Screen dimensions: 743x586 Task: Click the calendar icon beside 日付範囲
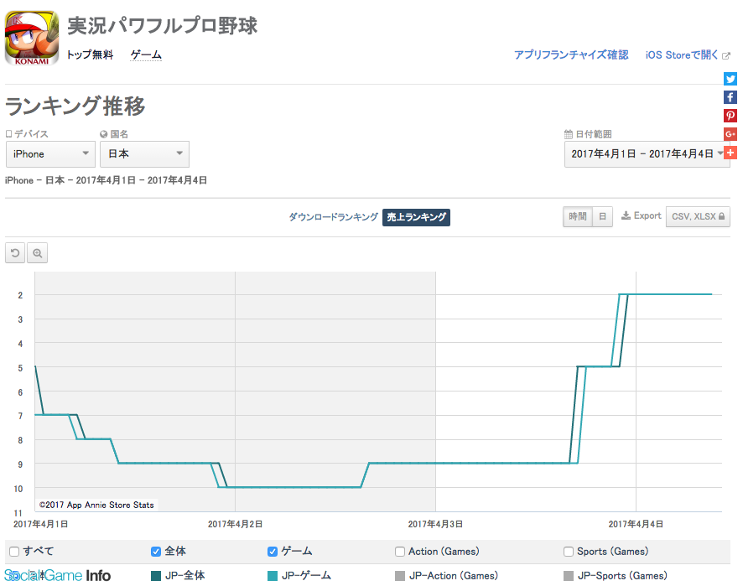point(569,134)
